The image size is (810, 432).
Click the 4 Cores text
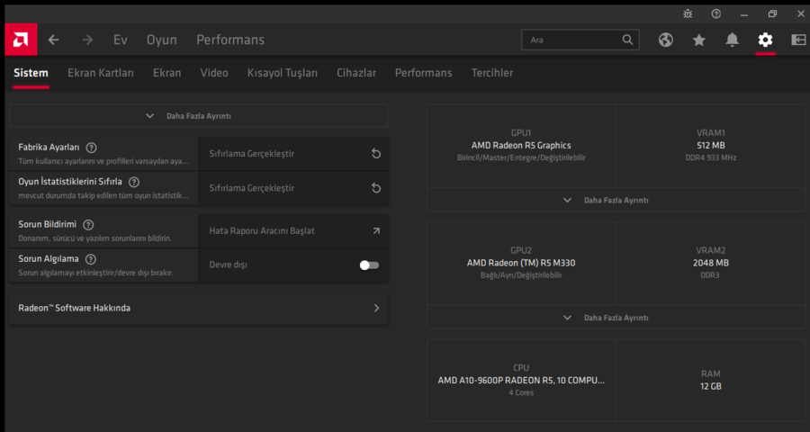pyautogui.click(x=521, y=392)
